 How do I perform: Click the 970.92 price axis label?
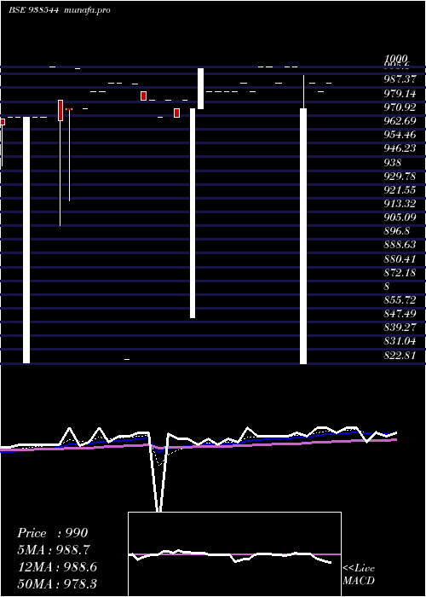(x=400, y=107)
